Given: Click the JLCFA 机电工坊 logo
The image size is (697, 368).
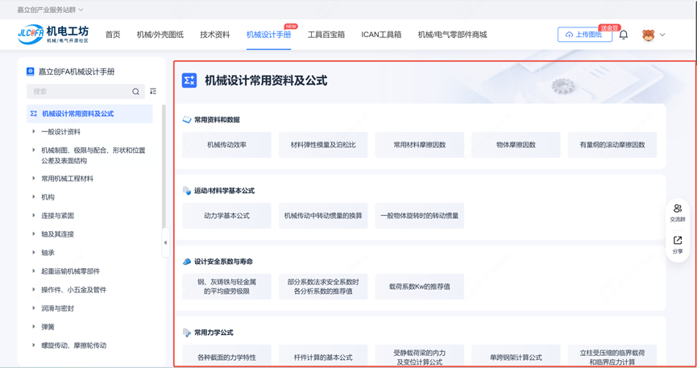Looking at the screenshot, I should [53, 35].
